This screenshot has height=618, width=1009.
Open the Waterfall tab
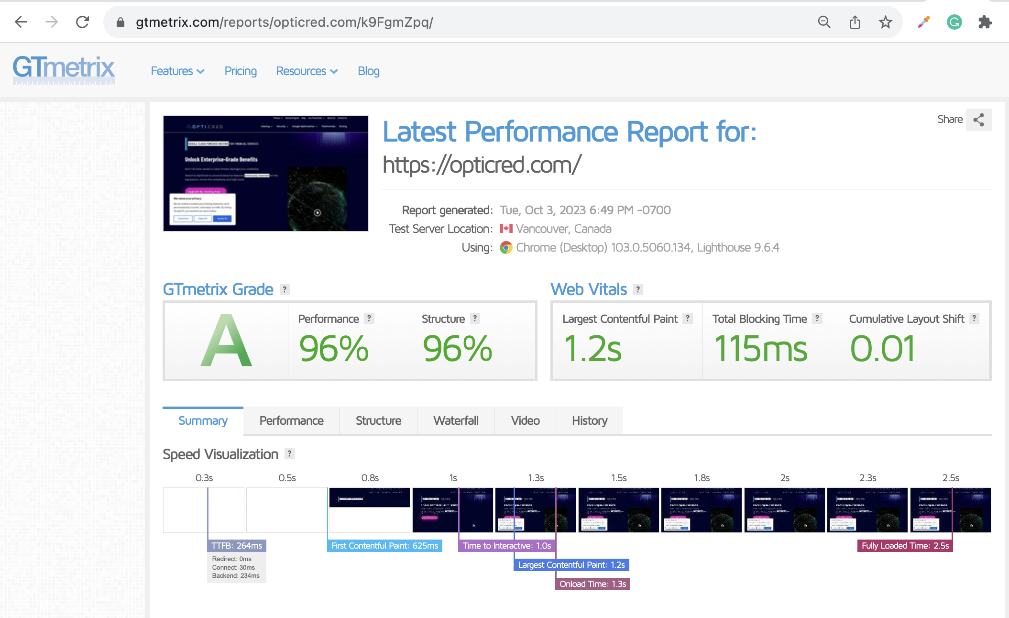pyautogui.click(x=456, y=421)
